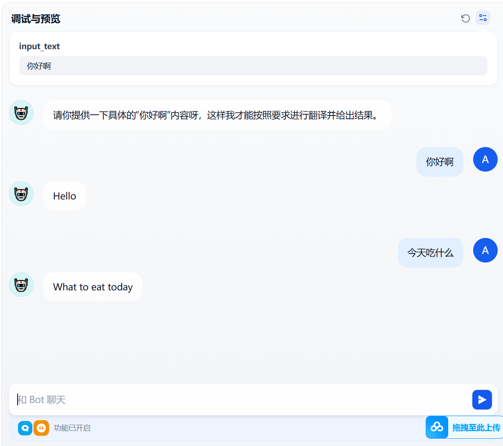Click the input_text value box containing 你好啊
The height and width of the screenshot is (446, 503).
pos(254,66)
